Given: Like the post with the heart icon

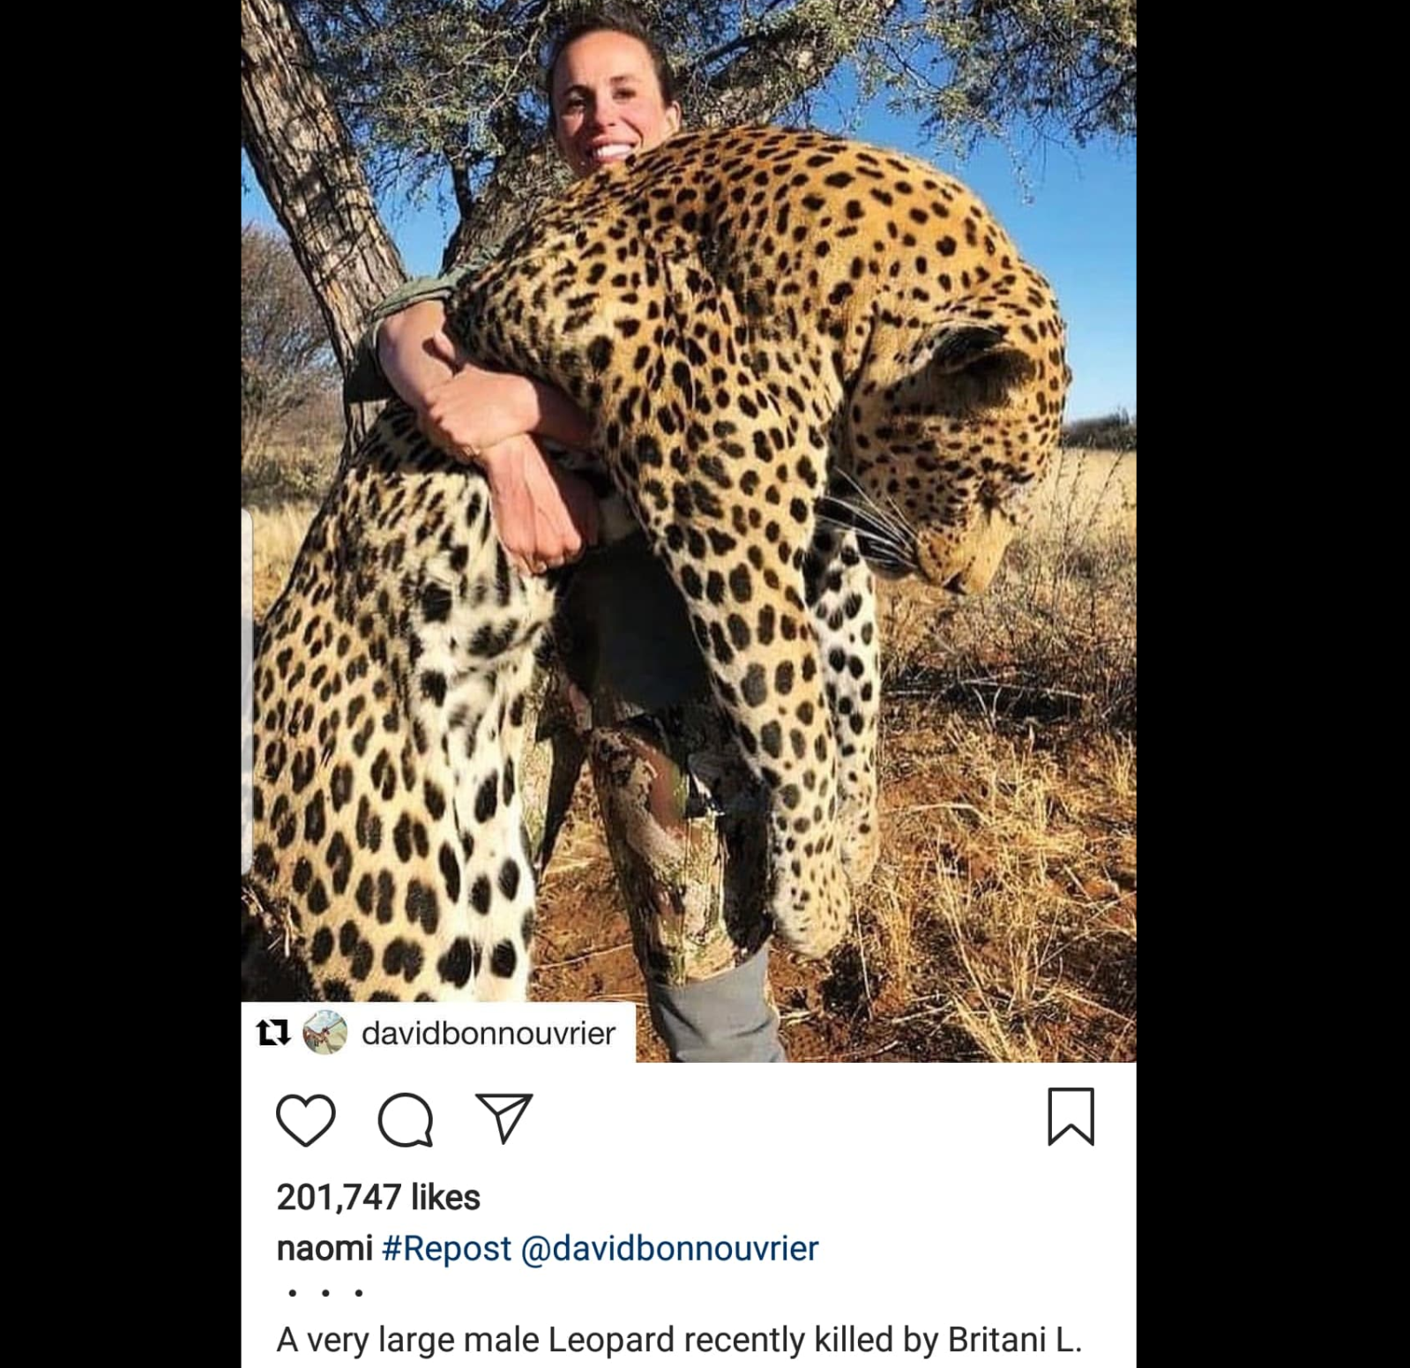Looking at the screenshot, I should coord(305,1119).
